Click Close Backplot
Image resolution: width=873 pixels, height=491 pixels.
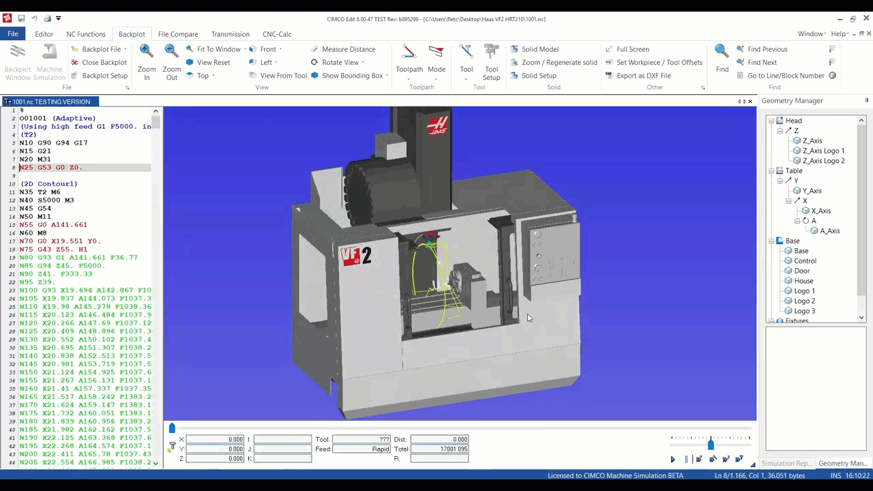point(98,62)
